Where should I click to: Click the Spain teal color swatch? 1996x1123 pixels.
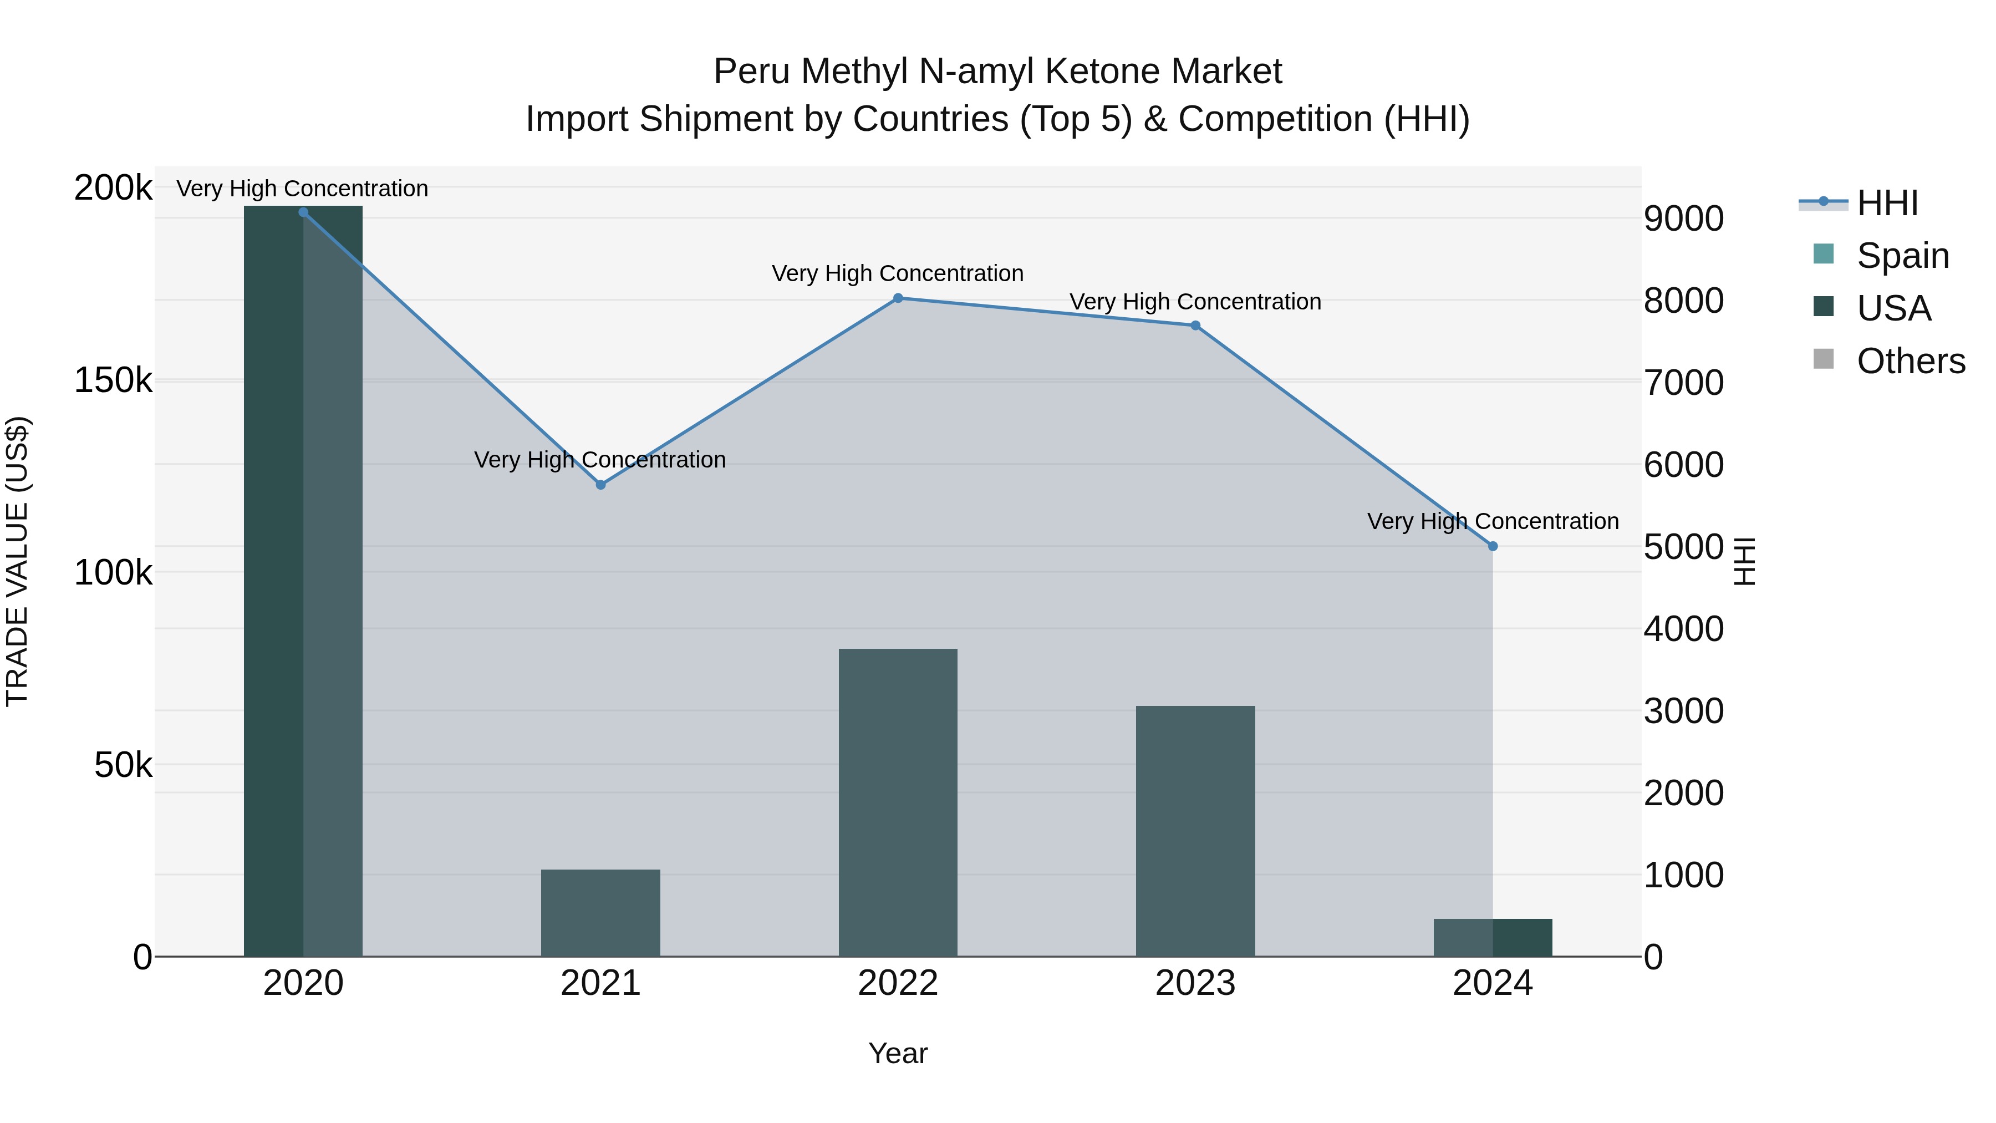pyautogui.click(x=1824, y=253)
